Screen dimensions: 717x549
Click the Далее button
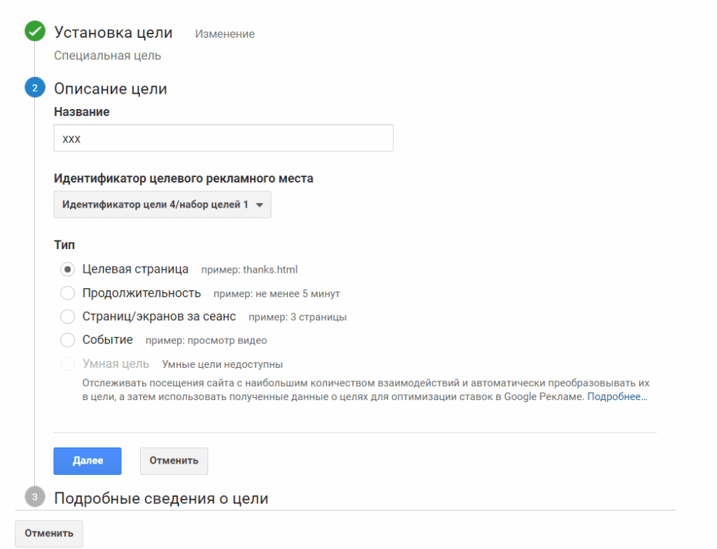88,461
